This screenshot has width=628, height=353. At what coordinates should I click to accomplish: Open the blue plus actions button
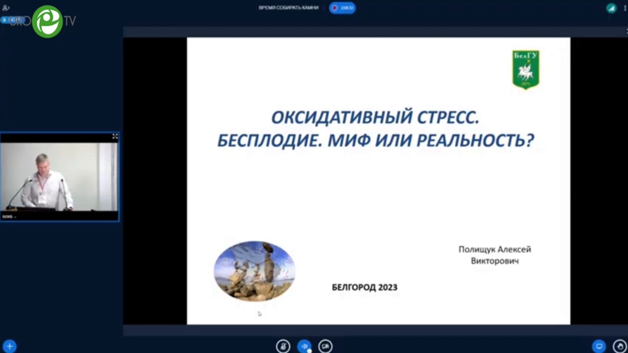[x=9, y=346]
